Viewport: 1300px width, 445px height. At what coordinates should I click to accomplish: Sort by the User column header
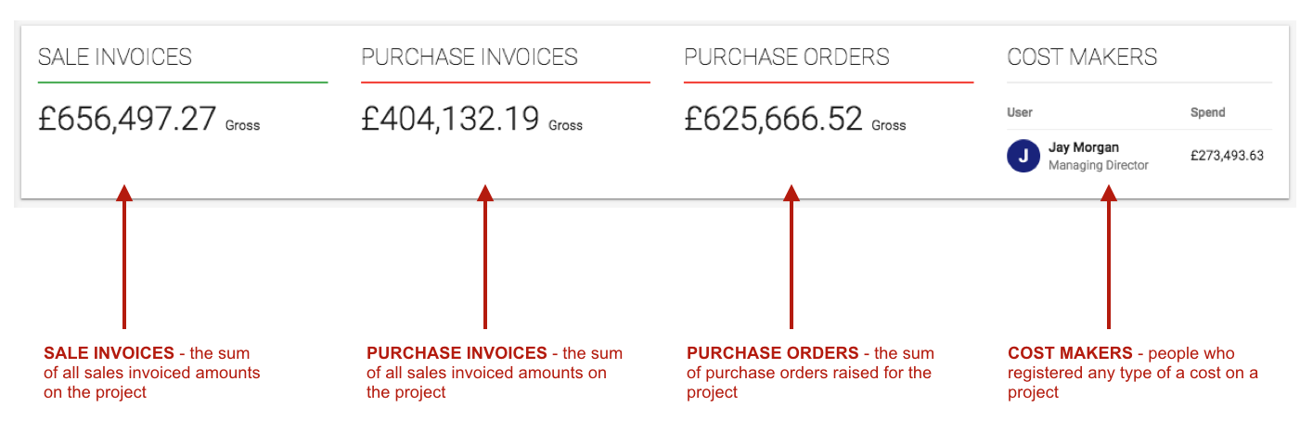point(1020,112)
